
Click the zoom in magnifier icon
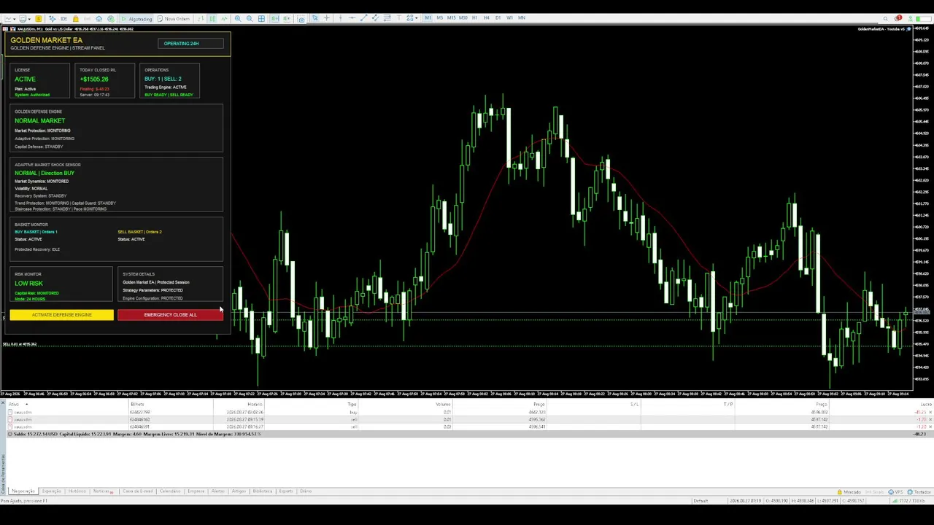(x=238, y=18)
